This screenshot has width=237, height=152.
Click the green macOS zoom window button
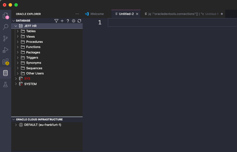(16, 5)
